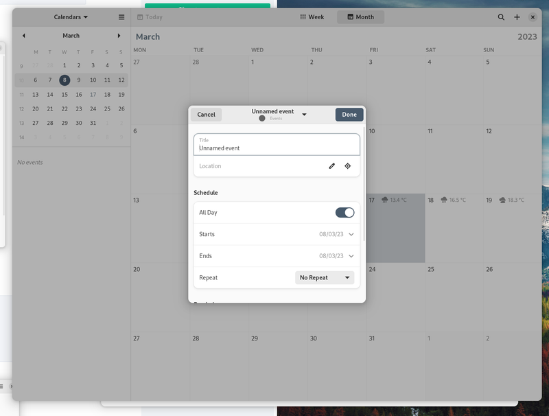
Task: Click the search magnifier icon in header
Action: click(x=501, y=16)
